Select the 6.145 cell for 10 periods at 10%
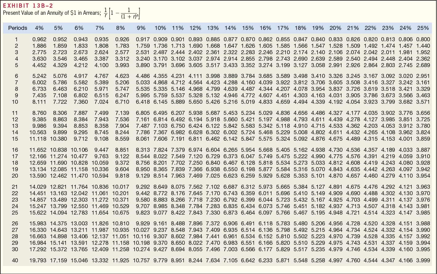 tap(160, 102)
